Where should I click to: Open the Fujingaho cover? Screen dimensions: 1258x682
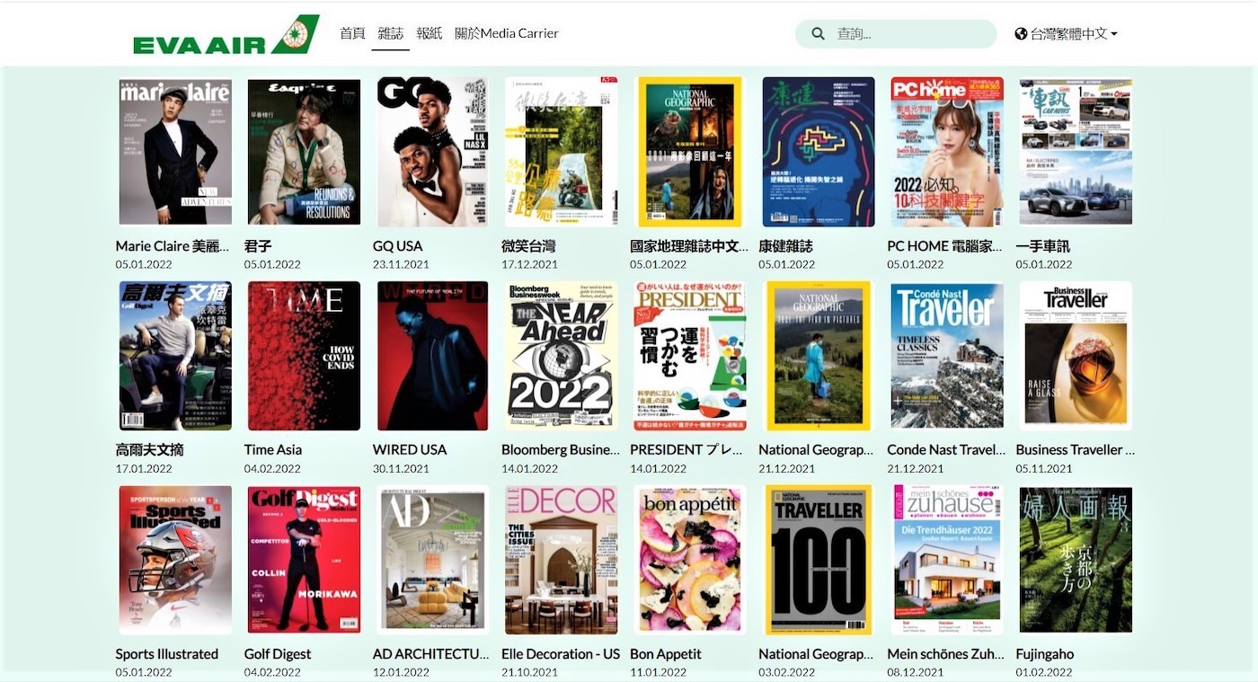[1076, 560]
